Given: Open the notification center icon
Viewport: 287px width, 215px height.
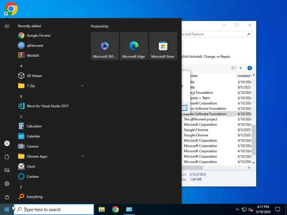Looking at the screenshot, I should click(278, 209).
